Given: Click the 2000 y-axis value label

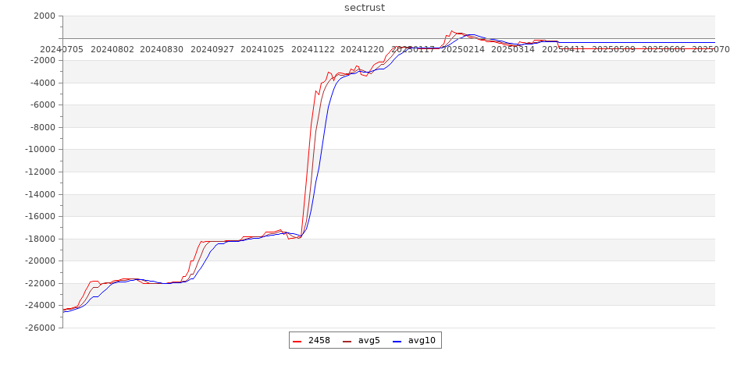Looking at the screenshot, I should (45, 16).
